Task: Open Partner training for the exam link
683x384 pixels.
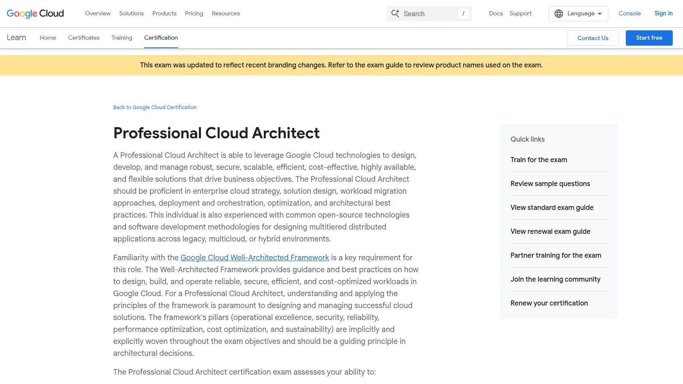Action: 556,256
